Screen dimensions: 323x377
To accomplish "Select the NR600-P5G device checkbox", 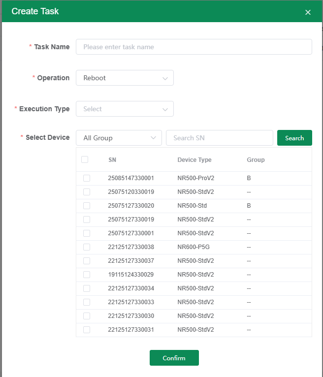I will coord(87,247).
